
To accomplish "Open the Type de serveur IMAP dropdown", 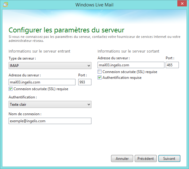I will pyautogui.click(x=50, y=65).
